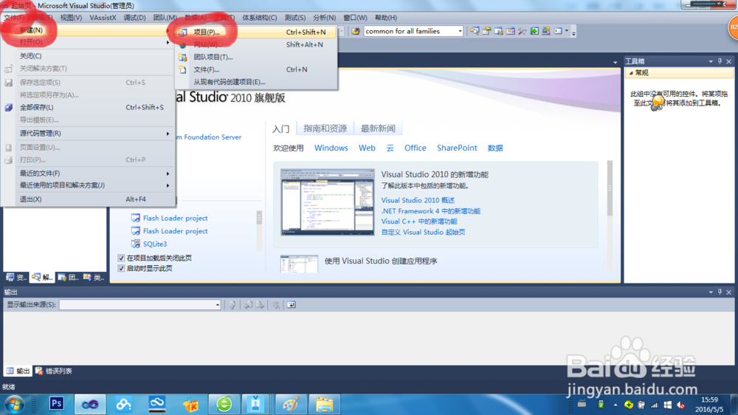The width and height of the screenshot is (738, 415).
Task: Open .NET Framework 4 中的新增功能 link
Action: pyautogui.click(x=431, y=211)
